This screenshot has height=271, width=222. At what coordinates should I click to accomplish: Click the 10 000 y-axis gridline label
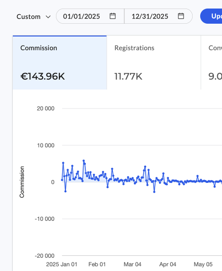[46, 145]
